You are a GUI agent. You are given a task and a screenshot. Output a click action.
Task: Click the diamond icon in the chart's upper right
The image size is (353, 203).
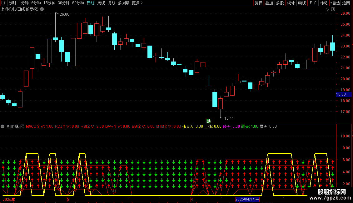click(327, 9)
